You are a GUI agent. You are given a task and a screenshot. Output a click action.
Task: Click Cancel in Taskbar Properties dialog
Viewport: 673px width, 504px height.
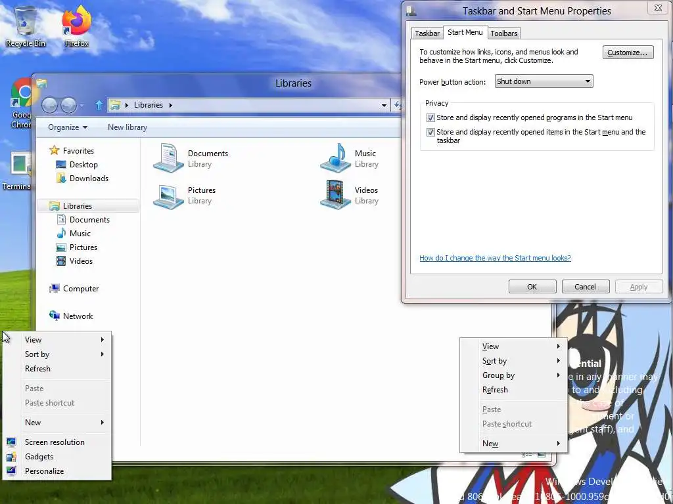(586, 287)
